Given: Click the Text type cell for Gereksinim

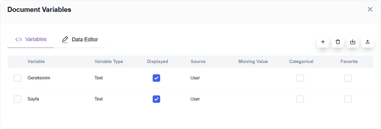Looking at the screenshot, I should pyautogui.click(x=99, y=78).
